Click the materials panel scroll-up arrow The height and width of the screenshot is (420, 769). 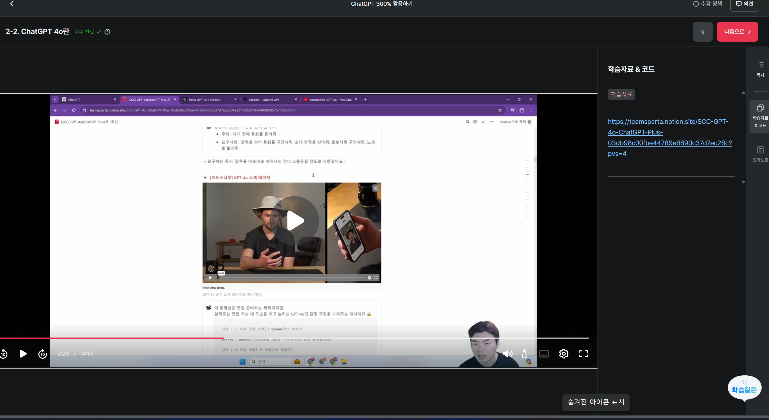click(x=743, y=93)
